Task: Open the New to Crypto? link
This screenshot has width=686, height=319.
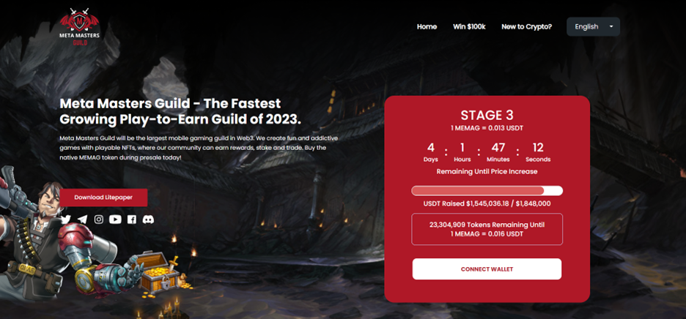Action: 527,26
